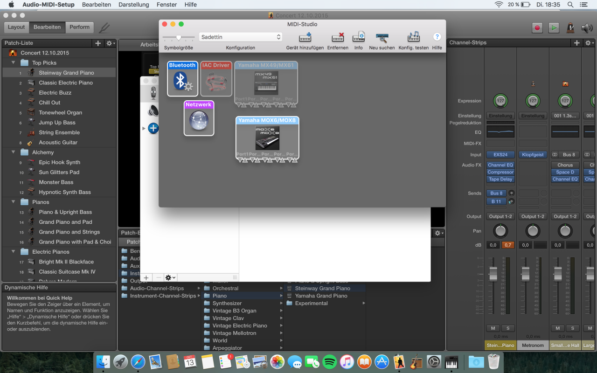The image size is (597, 373).
Task: Select the Bluetooth device icon
Action: pos(182,79)
